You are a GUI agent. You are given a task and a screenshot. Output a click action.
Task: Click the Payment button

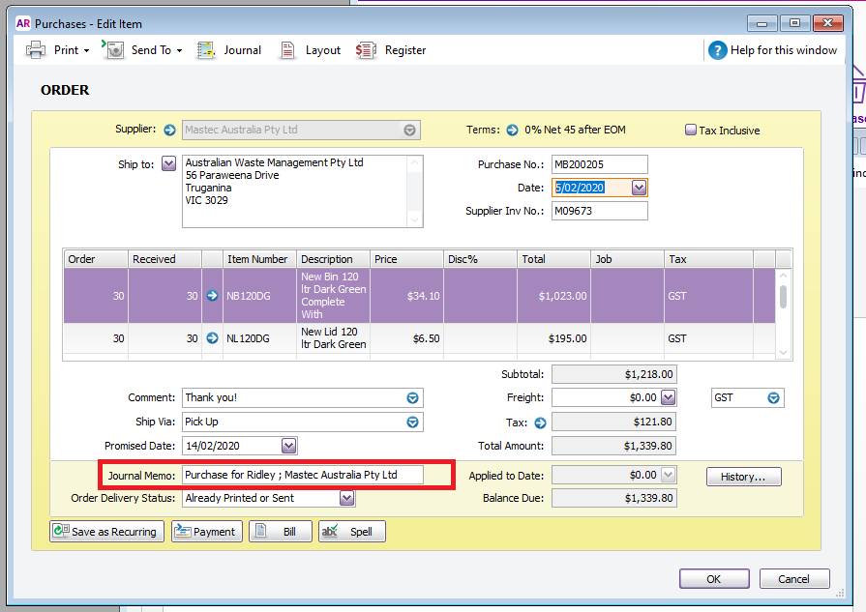click(206, 532)
